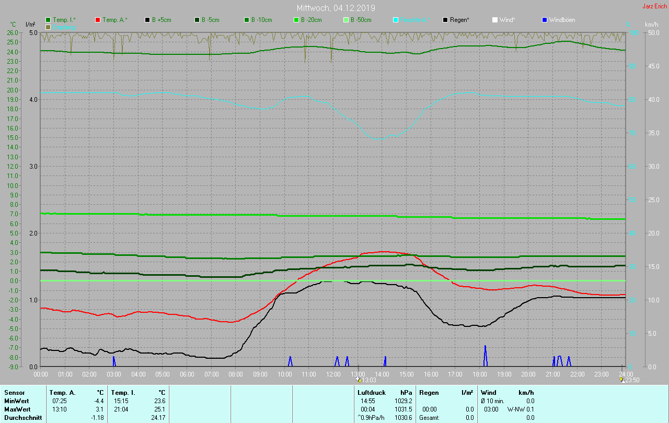The image size is (669, 423).
Task: Choose the B -10cm legend color swatch
Action: tap(247, 20)
